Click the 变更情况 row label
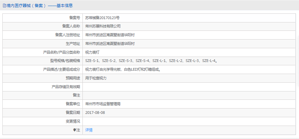 click(73, 121)
